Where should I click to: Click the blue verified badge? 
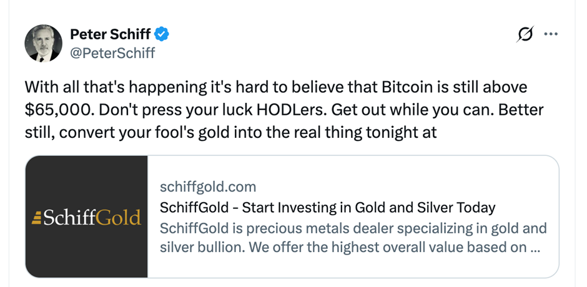pos(162,34)
